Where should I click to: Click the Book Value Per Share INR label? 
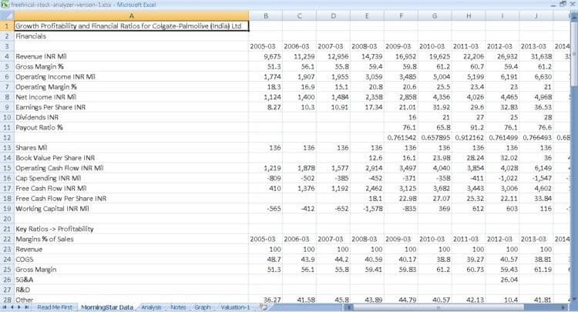click(x=55, y=158)
